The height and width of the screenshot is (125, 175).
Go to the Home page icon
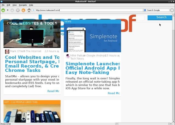click(29, 10)
